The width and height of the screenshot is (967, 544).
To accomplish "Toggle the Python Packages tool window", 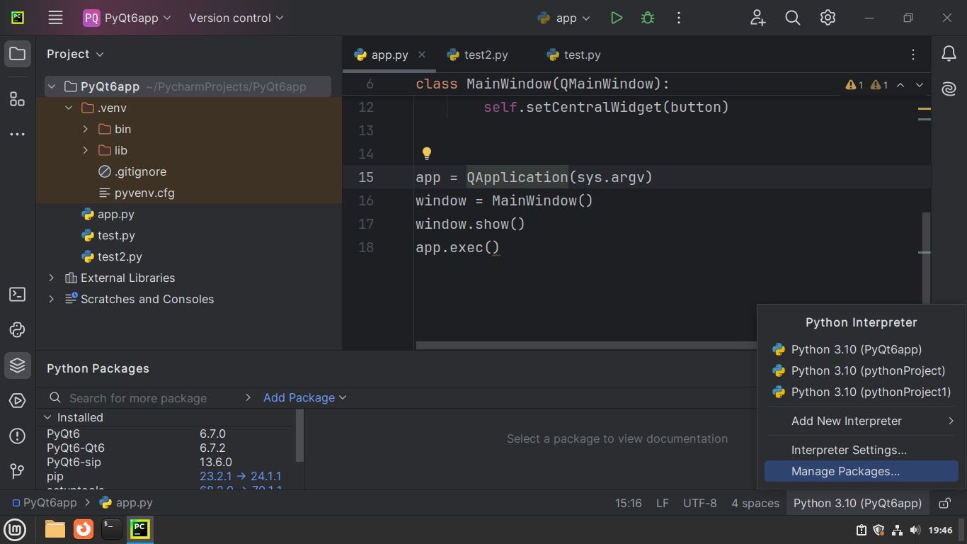I will click(18, 365).
